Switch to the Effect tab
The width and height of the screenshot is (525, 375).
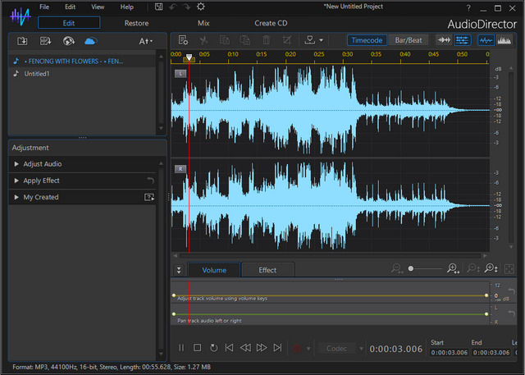click(x=267, y=270)
